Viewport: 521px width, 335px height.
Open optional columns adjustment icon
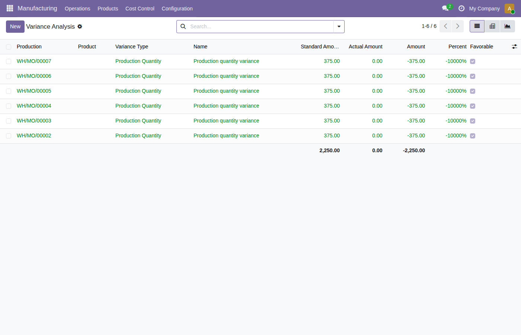click(x=514, y=47)
